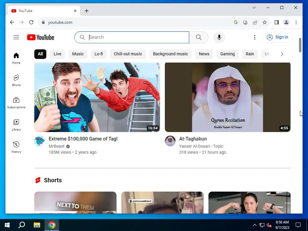Click the Sign in button

pos(278,37)
